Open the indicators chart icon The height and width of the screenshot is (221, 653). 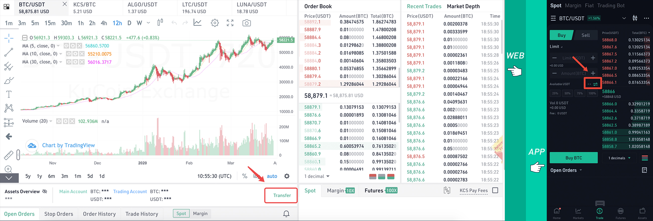pyautogui.click(x=197, y=23)
